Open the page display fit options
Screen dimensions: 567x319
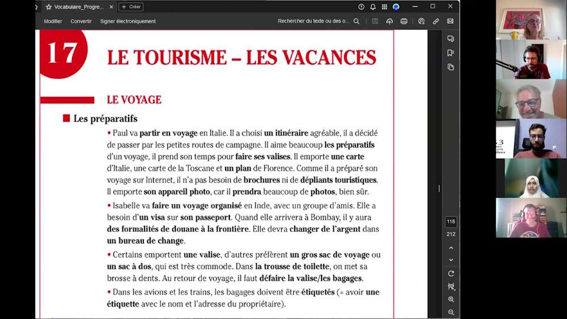pyautogui.click(x=451, y=287)
